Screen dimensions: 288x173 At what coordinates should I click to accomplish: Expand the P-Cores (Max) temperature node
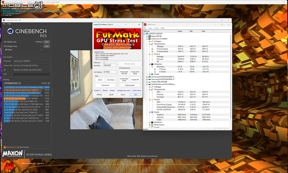pyautogui.click(x=152, y=49)
